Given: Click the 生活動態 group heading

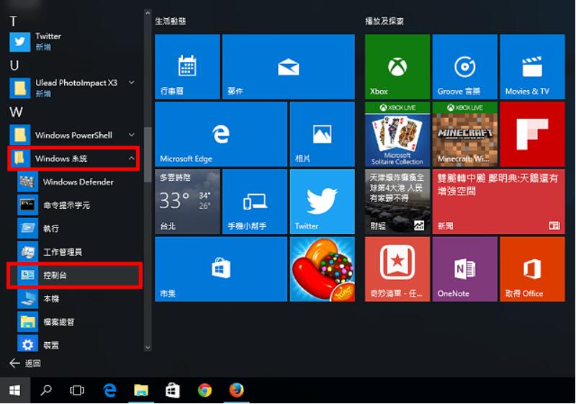Looking at the screenshot, I should (171, 22).
